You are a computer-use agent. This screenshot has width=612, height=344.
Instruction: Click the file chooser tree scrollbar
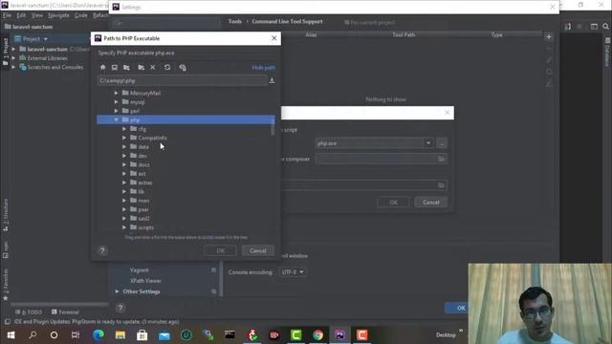pyautogui.click(x=273, y=127)
